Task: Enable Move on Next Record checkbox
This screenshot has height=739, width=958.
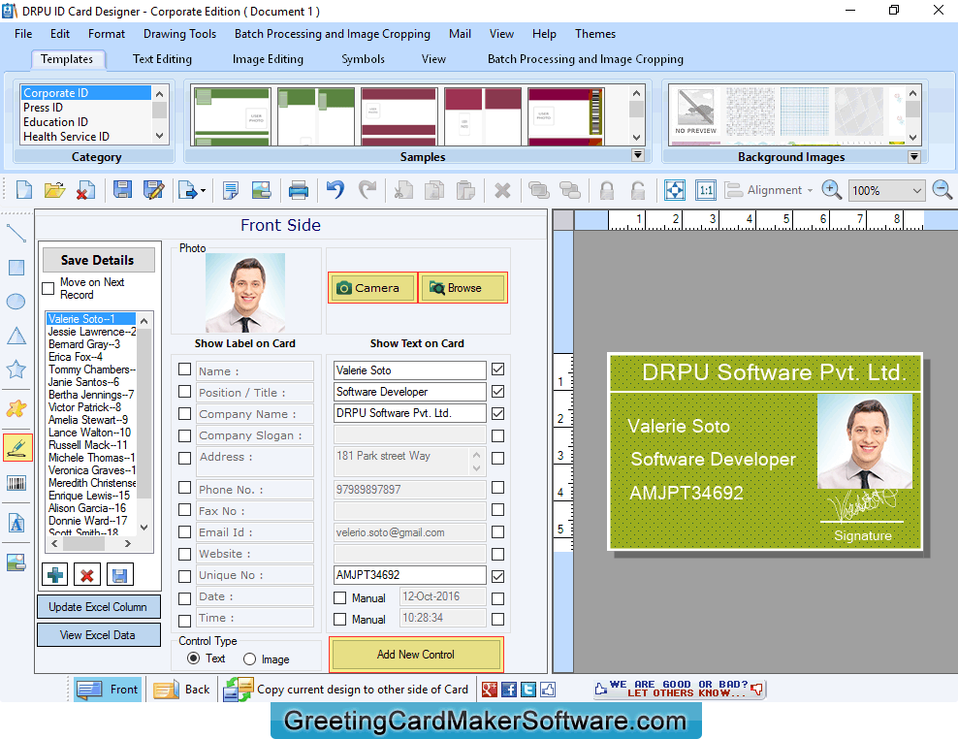Action: [x=48, y=288]
